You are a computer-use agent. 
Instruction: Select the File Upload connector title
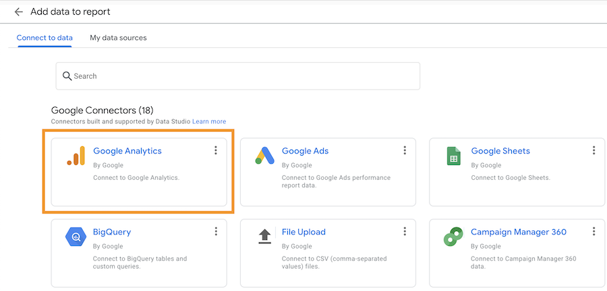pos(303,232)
